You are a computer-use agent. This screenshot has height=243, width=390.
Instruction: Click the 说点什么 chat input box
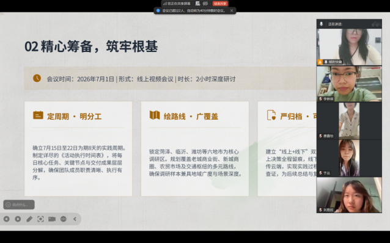point(19,205)
